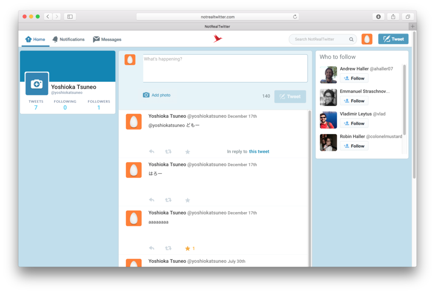Click the Tweet button under compose box

(290, 96)
